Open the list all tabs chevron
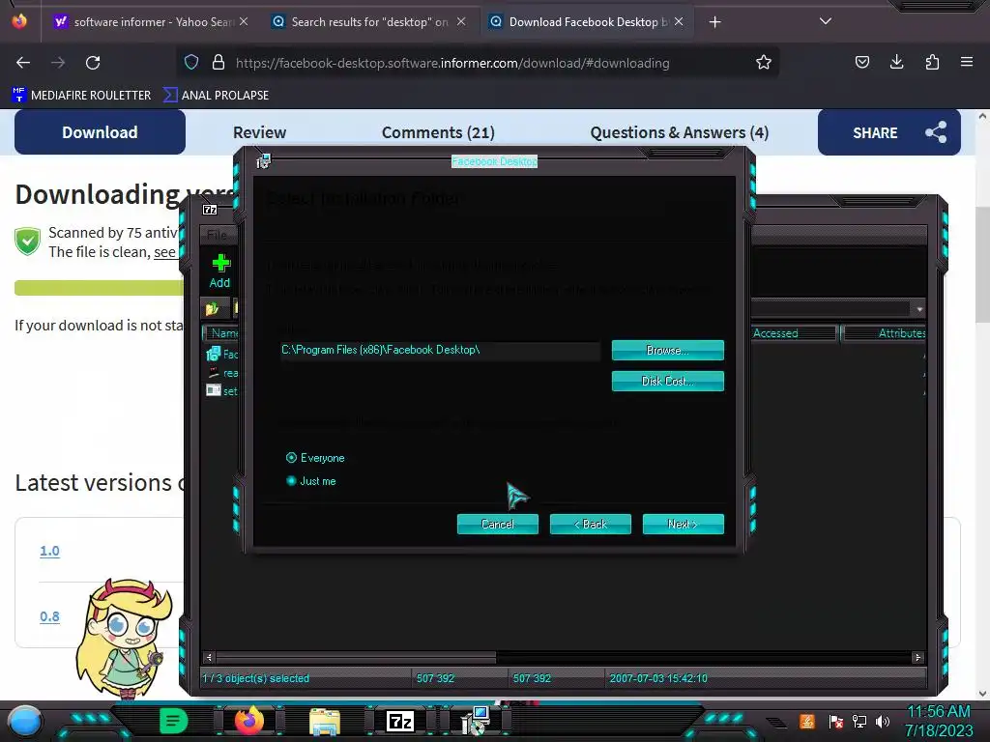This screenshot has width=990, height=742. (826, 21)
